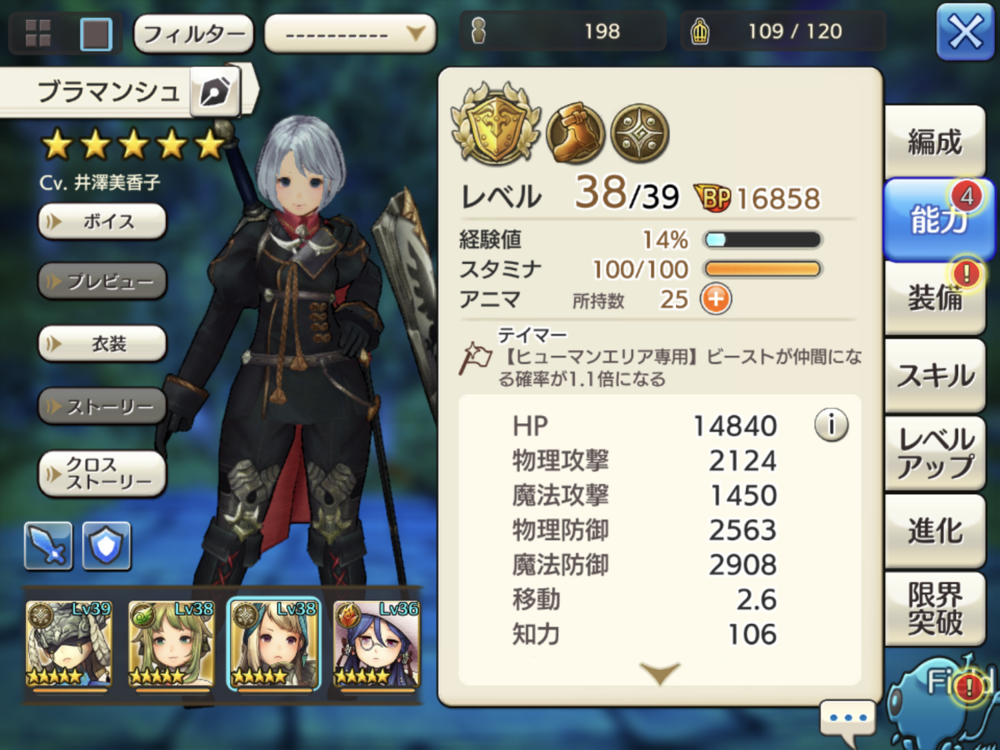
Task: Expand more stats with the down arrow
Action: [659, 673]
